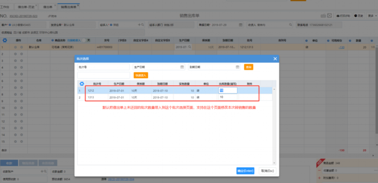Click the minus icon beside 优惠金额
The height and width of the screenshot is (183, 378).
(319, 170)
